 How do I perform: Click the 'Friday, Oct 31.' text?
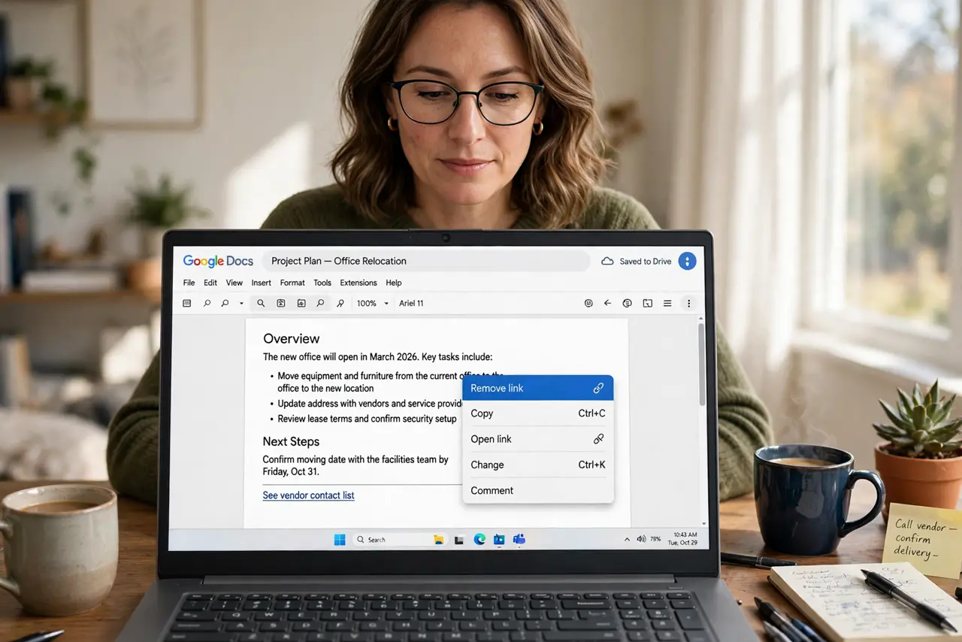point(291,472)
